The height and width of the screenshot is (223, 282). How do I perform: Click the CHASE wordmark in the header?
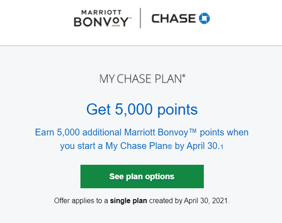174,19
